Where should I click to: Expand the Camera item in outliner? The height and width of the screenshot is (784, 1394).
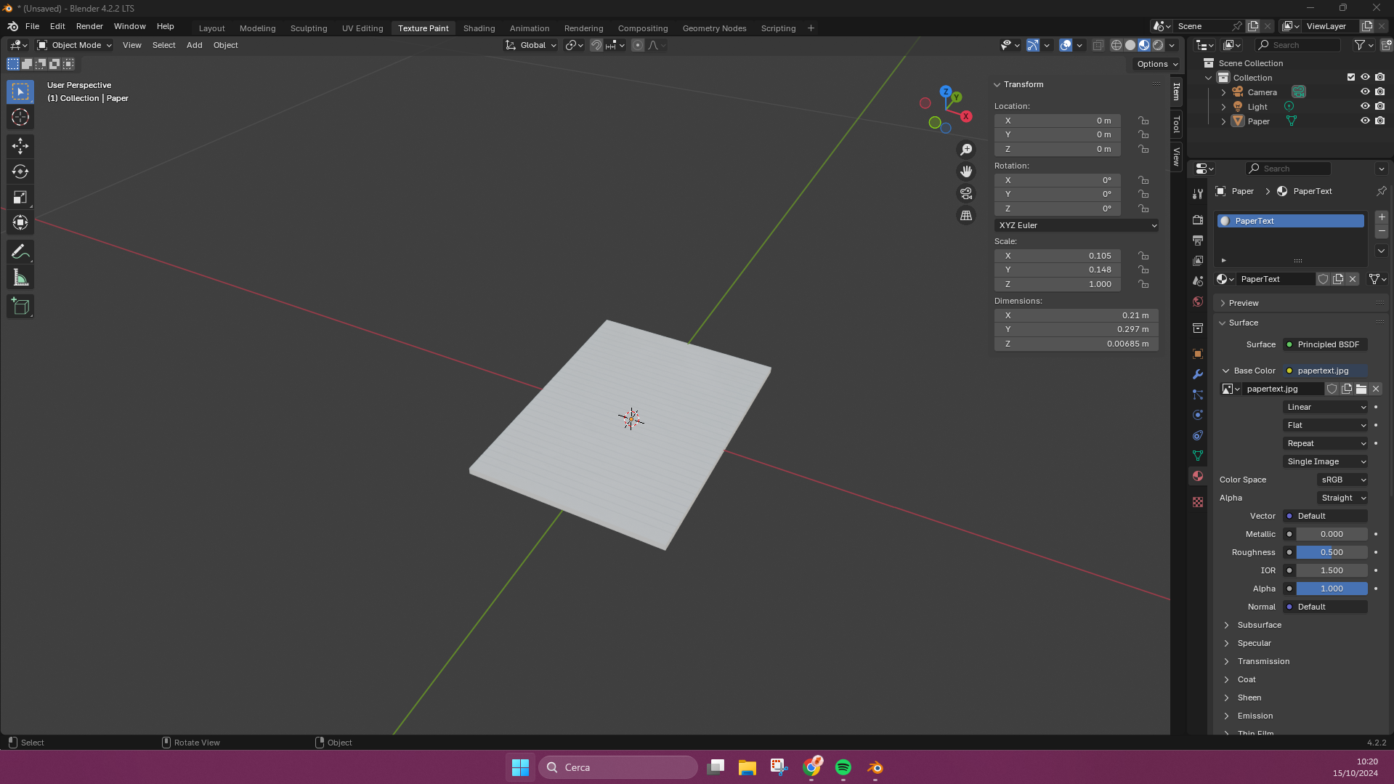[x=1223, y=92]
